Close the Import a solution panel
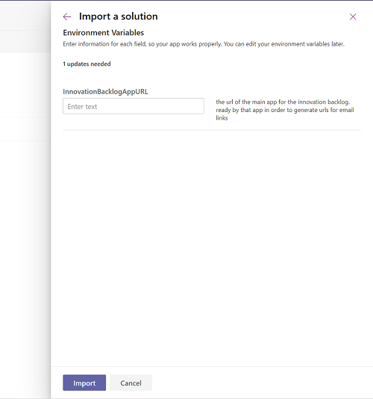 (x=353, y=16)
